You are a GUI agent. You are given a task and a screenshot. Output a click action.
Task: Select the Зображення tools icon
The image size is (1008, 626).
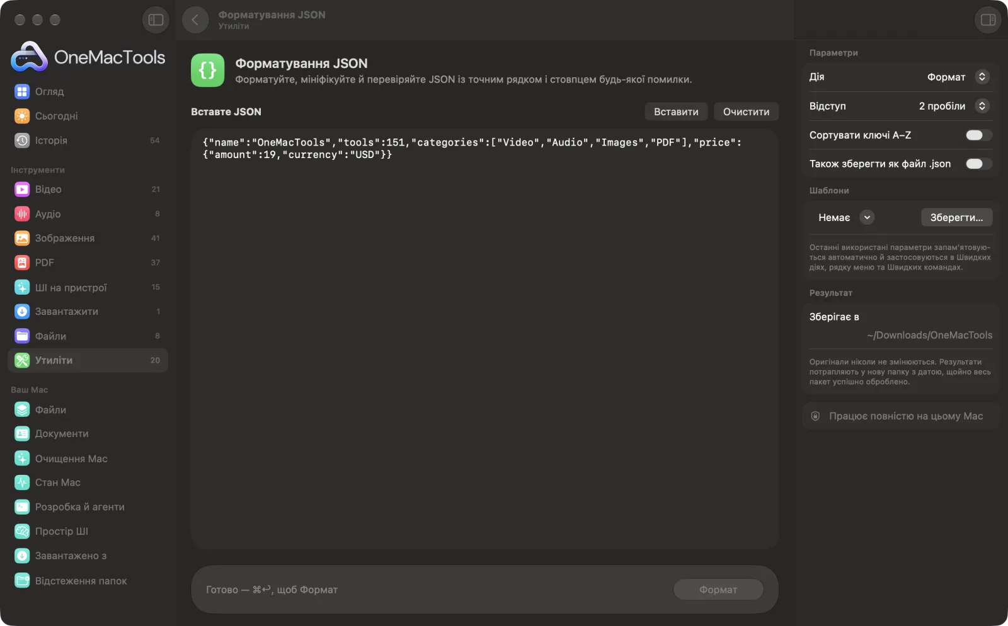[22, 238]
